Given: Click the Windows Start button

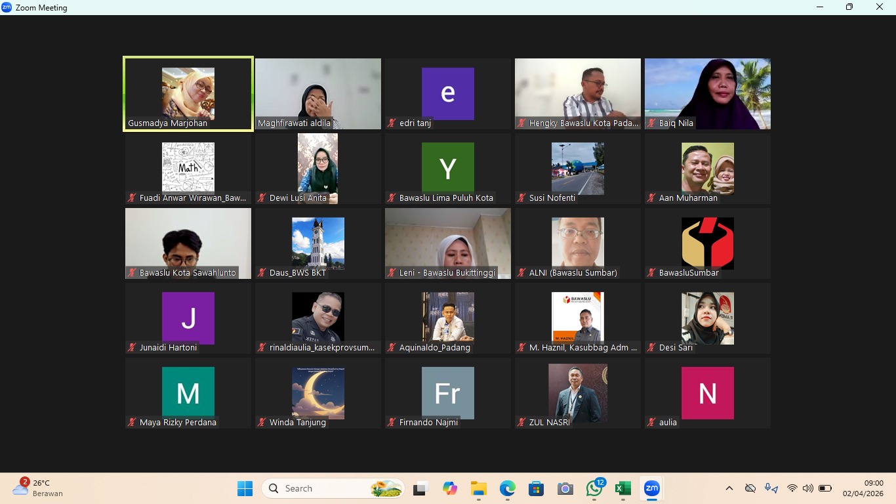Looking at the screenshot, I should [x=245, y=489].
